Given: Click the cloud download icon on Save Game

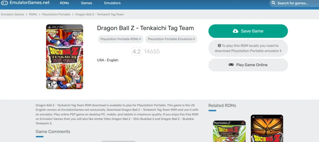Looking at the screenshot, I should point(236,31).
